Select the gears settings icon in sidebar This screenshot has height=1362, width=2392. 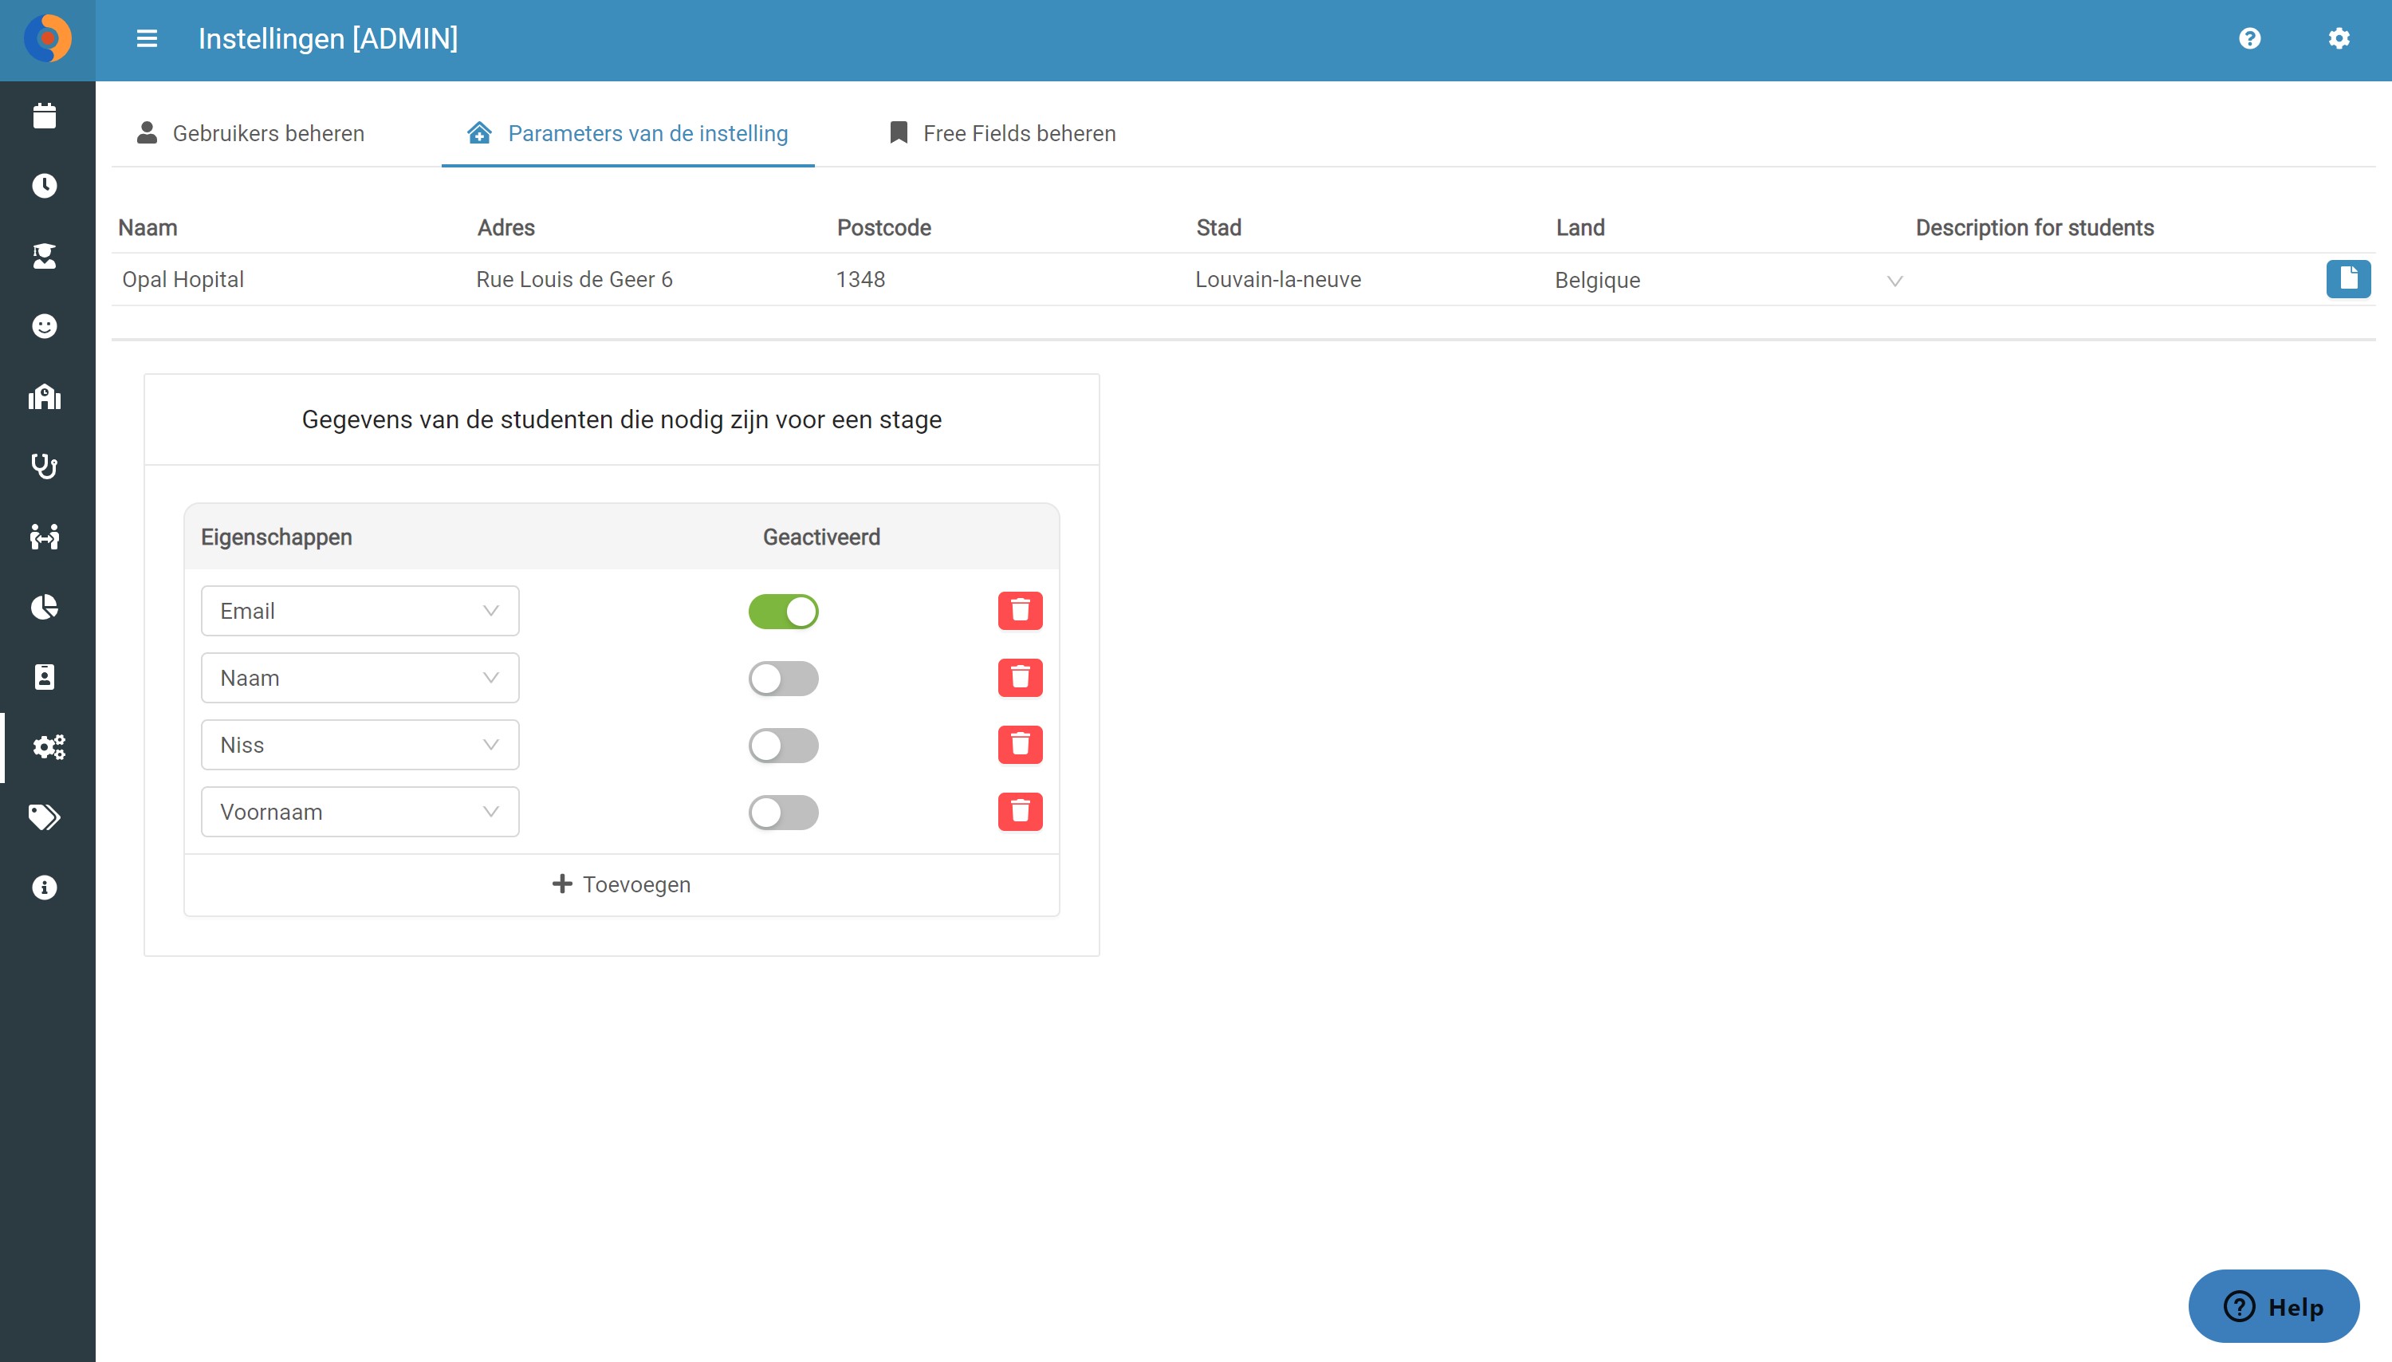(49, 747)
